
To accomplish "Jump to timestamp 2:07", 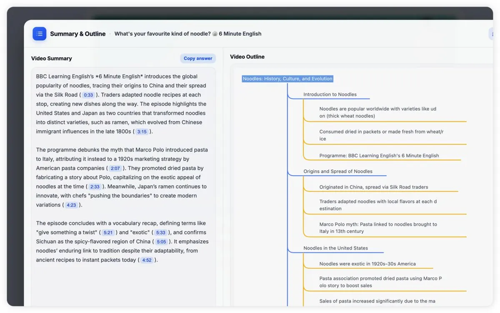I will point(115,169).
